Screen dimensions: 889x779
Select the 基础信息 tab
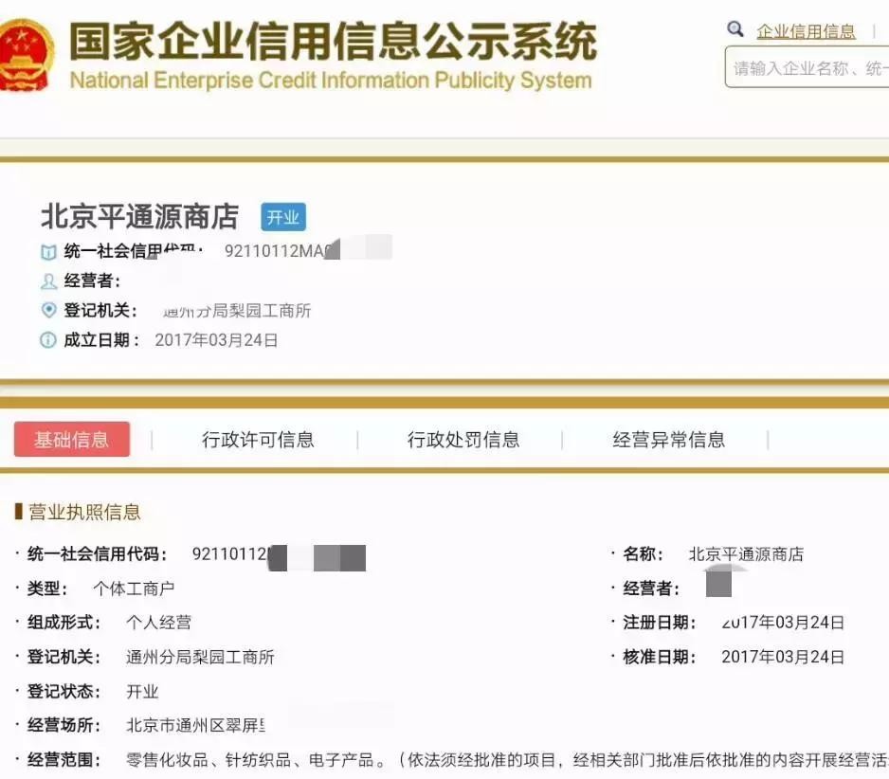(72, 440)
